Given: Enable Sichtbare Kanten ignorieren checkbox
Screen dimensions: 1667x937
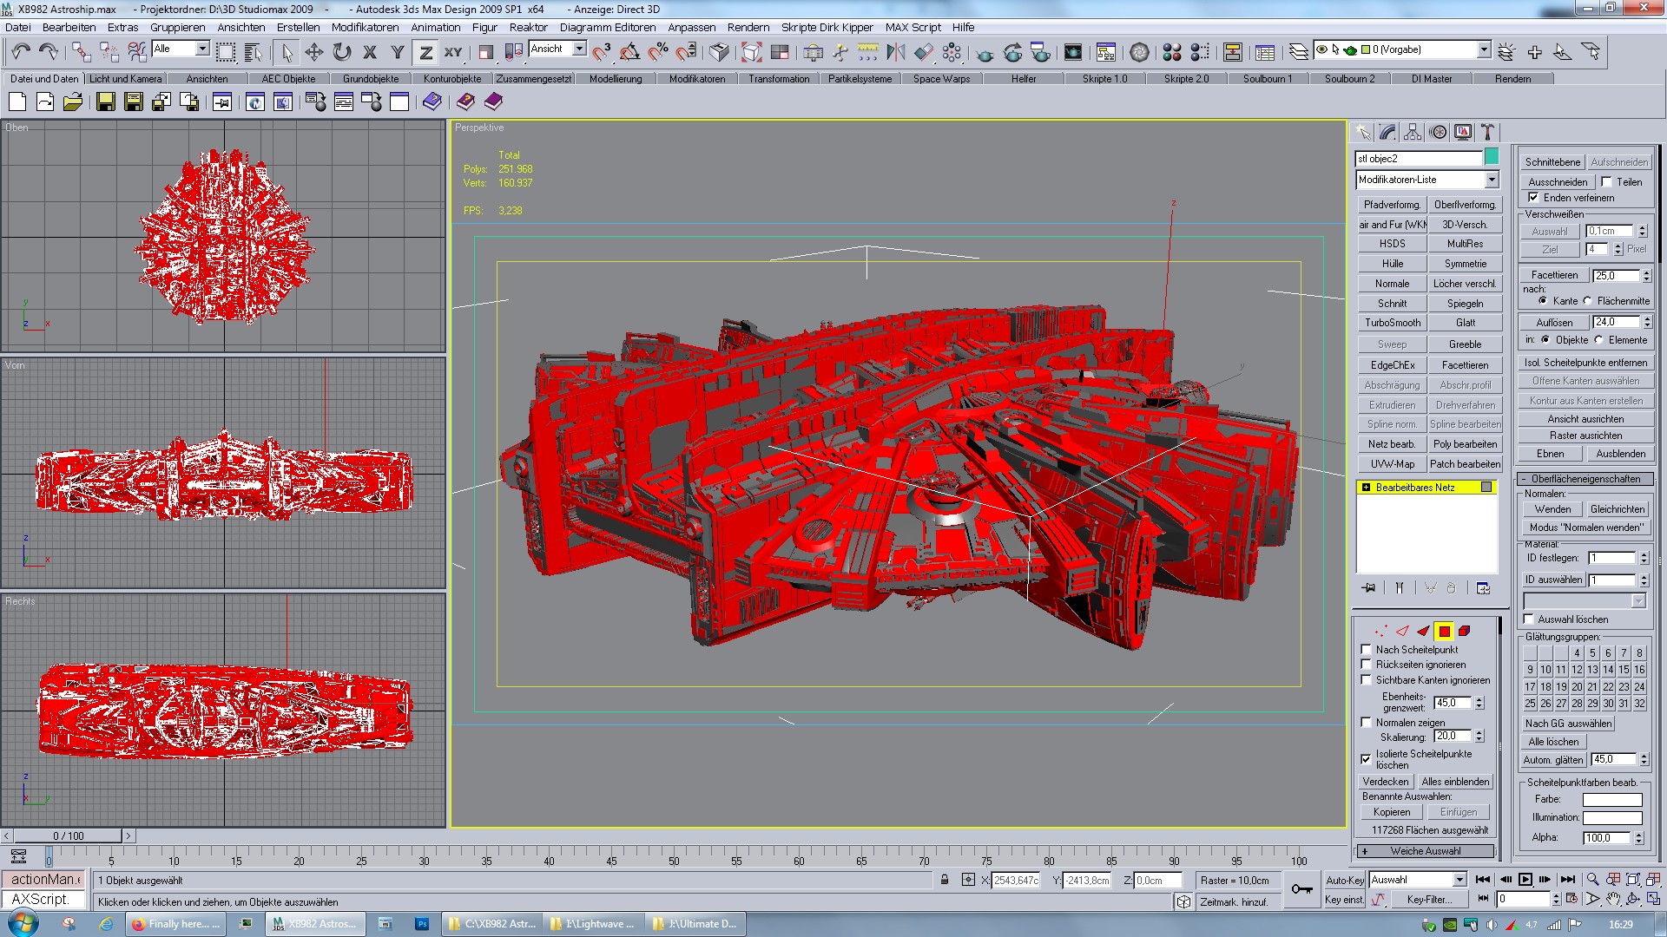Looking at the screenshot, I should pos(1367,680).
